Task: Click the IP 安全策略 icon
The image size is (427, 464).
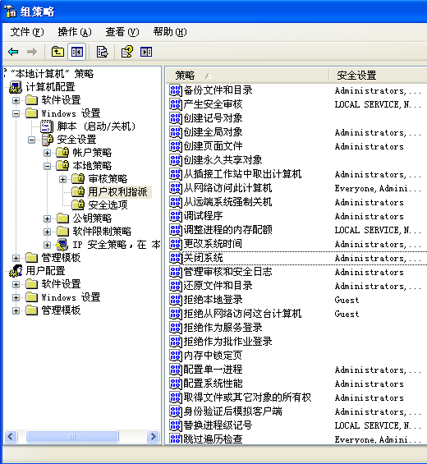Action: (x=62, y=245)
